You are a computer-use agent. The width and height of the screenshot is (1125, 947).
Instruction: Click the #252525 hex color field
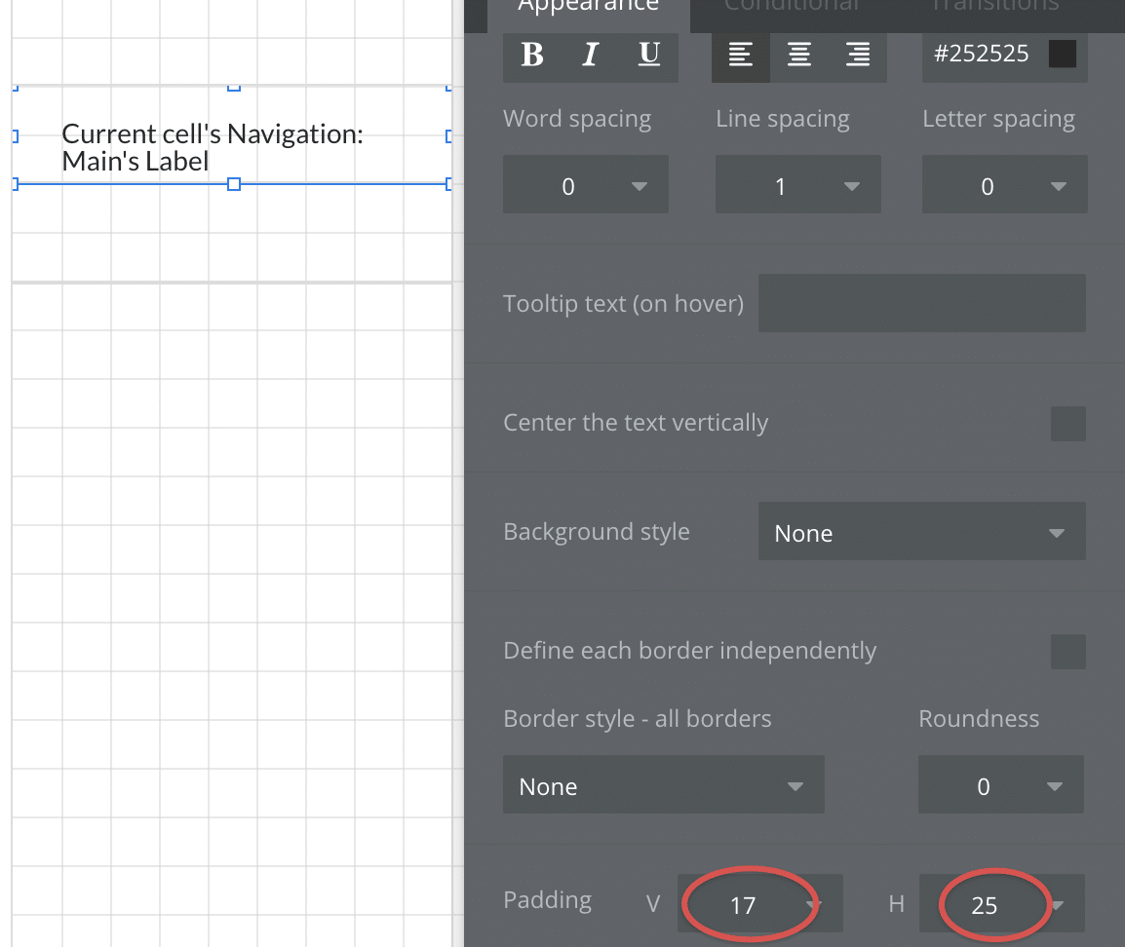(x=982, y=55)
